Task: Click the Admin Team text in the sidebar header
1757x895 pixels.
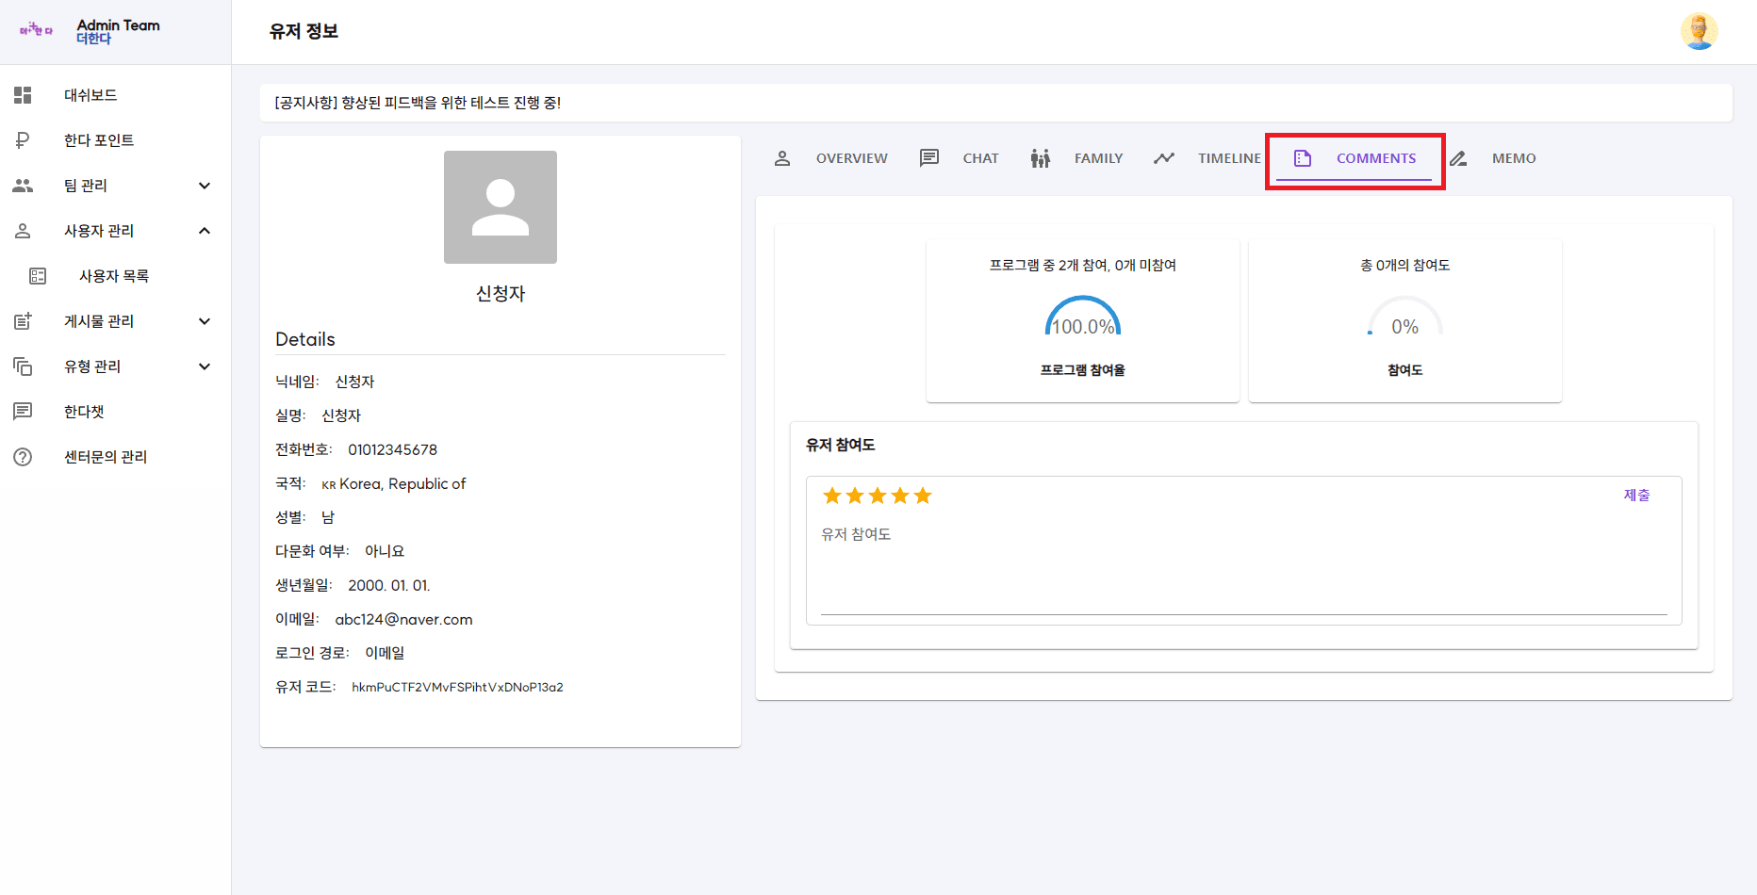Action: pyautogui.click(x=119, y=24)
